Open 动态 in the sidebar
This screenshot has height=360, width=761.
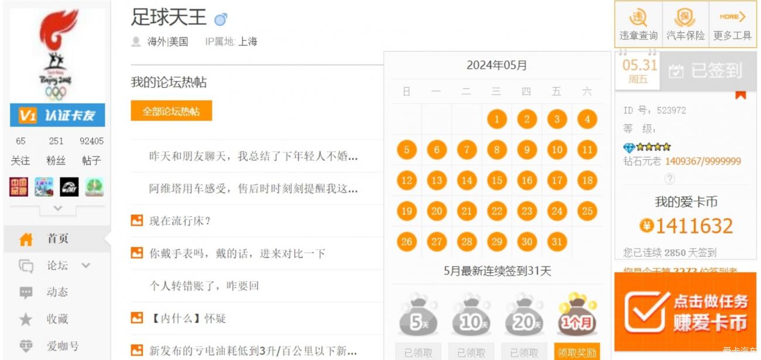[57, 292]
